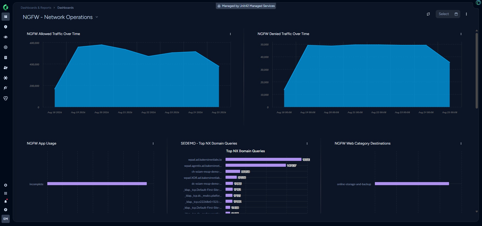This screenshot has width=482, height=226.
Task: Open the notifications bell icon
Action: point(6,201)
